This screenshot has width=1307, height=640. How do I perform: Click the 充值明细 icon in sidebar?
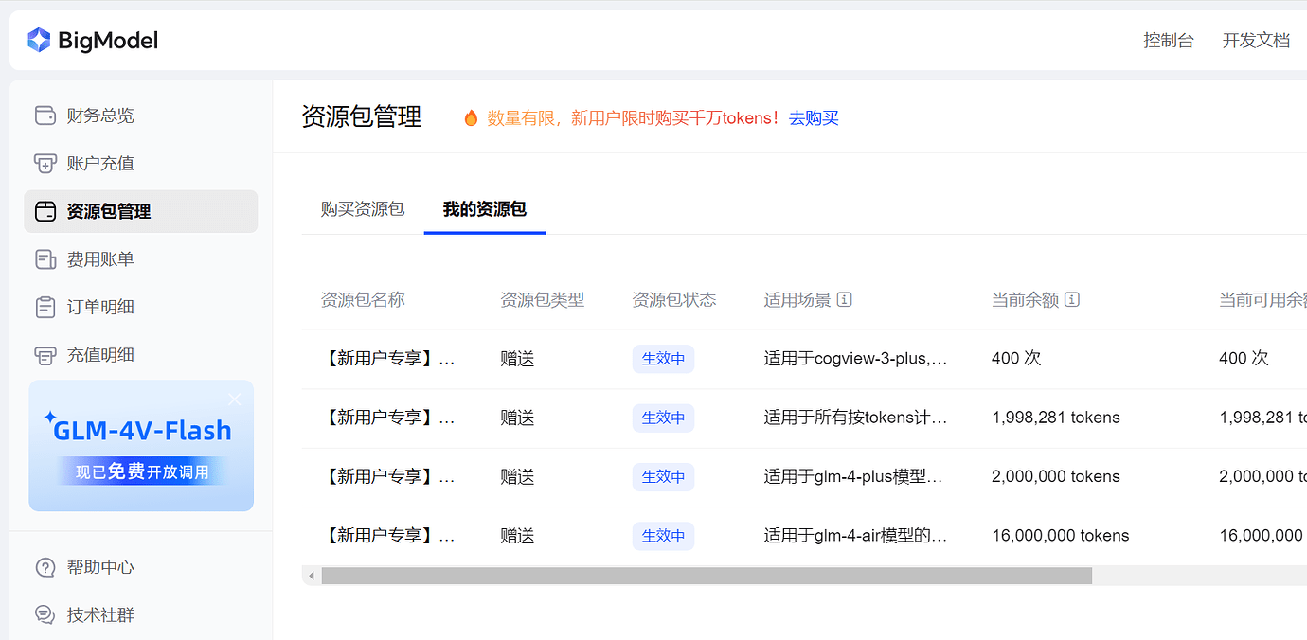(x=45, y=356)
